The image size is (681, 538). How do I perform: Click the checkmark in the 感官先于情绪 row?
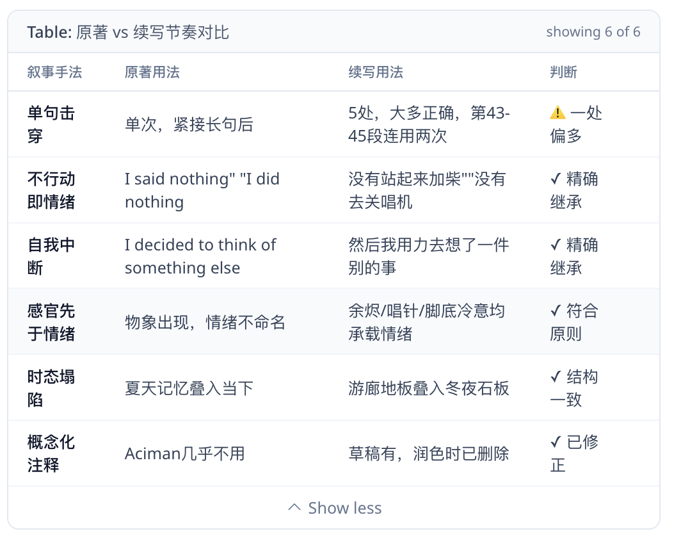pyautogui.click(x=556, y=311)
